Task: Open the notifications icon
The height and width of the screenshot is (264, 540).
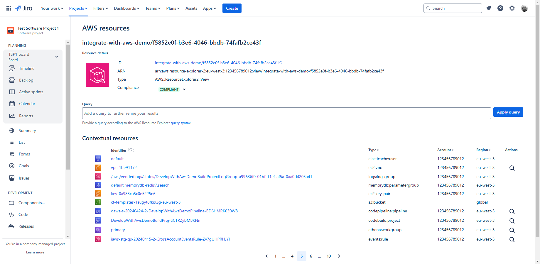Action: pos(489,8)
